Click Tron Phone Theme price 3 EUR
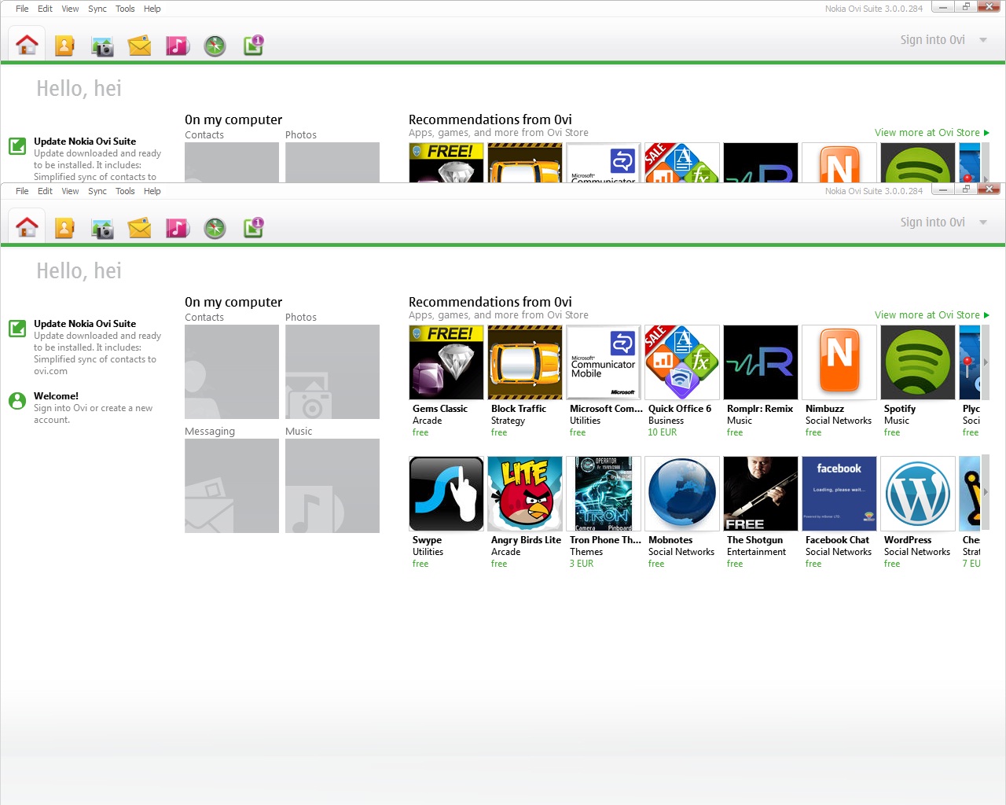This screenshot has width=1006, height=805. pyautogui.click(x=582, y=564)
